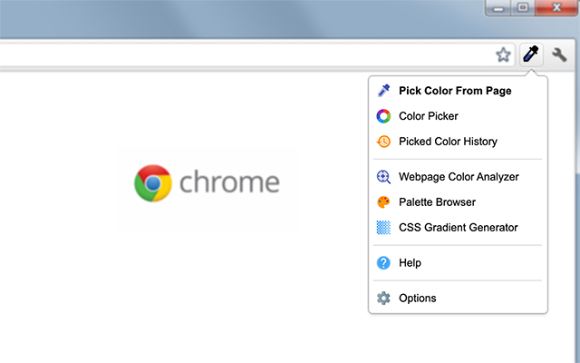This screenshot has height=363, width=580.
Task: Open the Chrome wrench menu
Action: pyautogui.click(x=559, y=54)
